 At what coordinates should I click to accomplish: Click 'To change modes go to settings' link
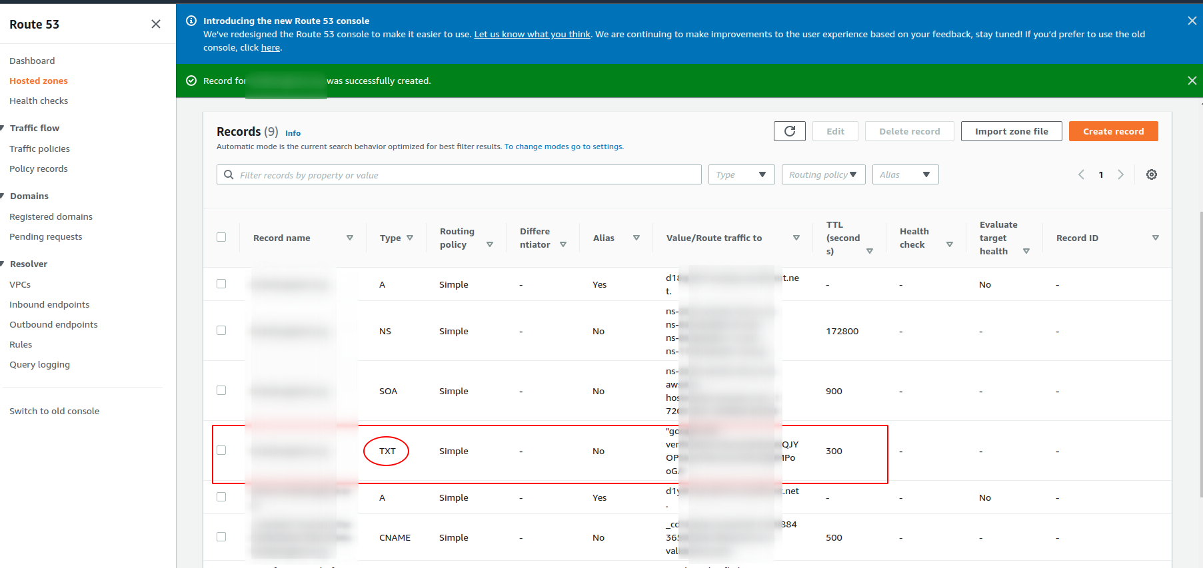pos(564,146)
